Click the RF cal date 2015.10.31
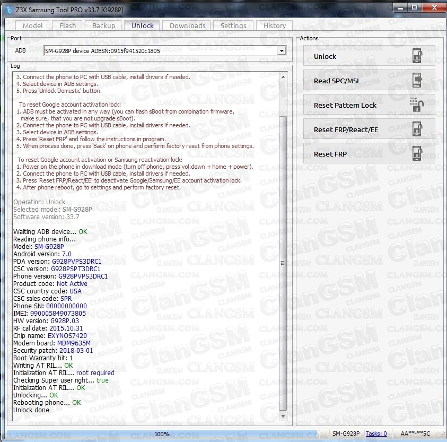447x442 pixels. tap(66, 328)
